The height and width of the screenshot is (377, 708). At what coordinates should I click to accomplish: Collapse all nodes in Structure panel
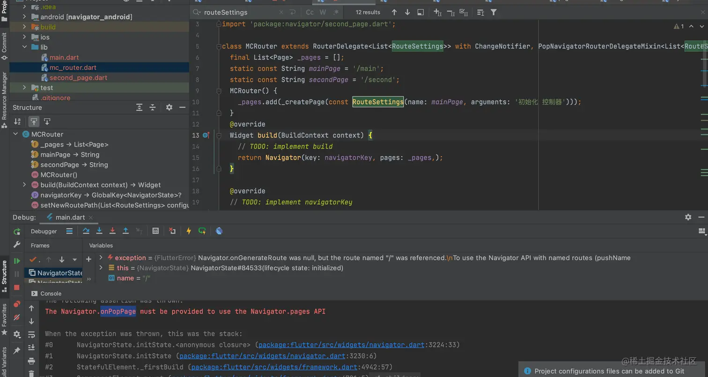pos(152,108)
